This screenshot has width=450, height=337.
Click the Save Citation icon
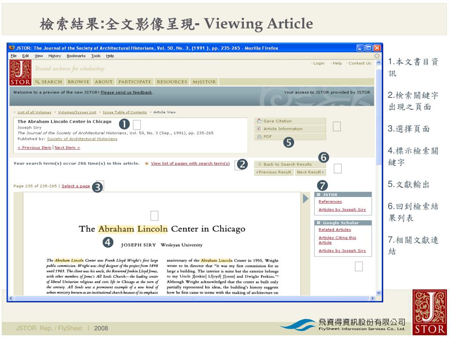point(259,121)
